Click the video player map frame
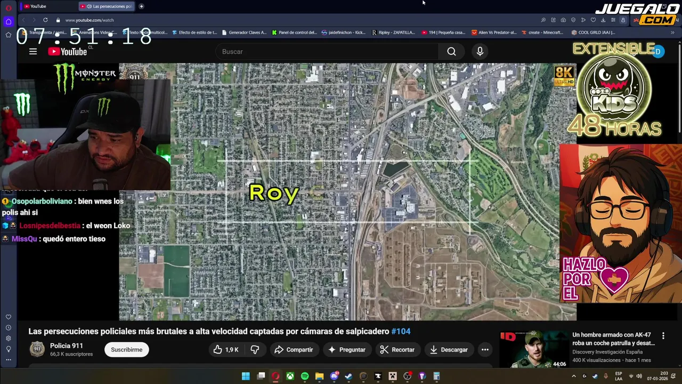The image size is (682, 384). (347, 192)
